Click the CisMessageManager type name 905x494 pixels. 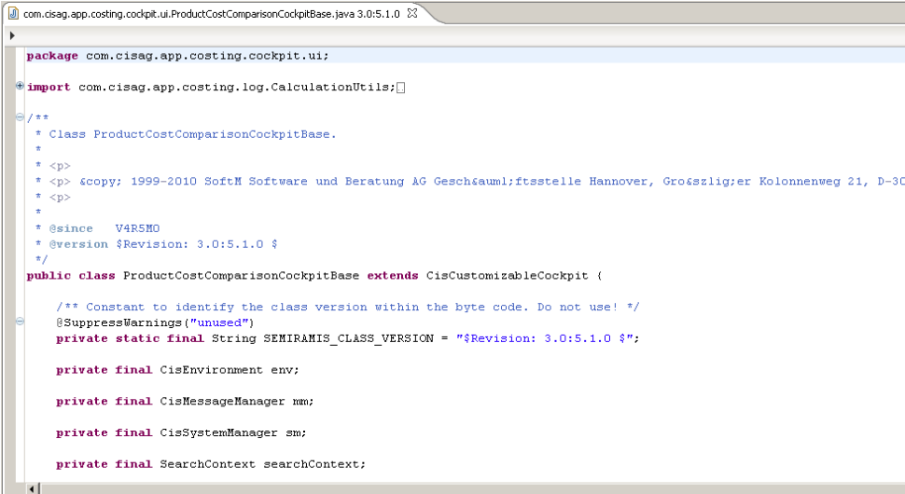222,402
